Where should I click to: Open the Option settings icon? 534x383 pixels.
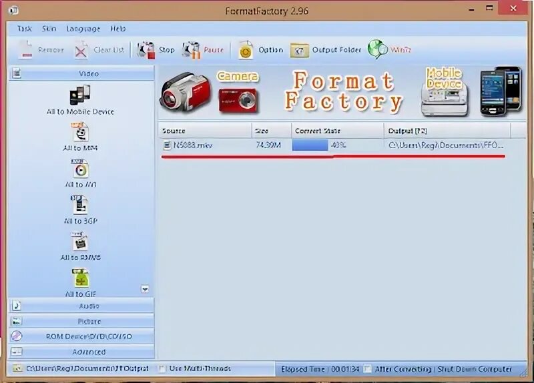pyautogui.click(x=246, y=50)
